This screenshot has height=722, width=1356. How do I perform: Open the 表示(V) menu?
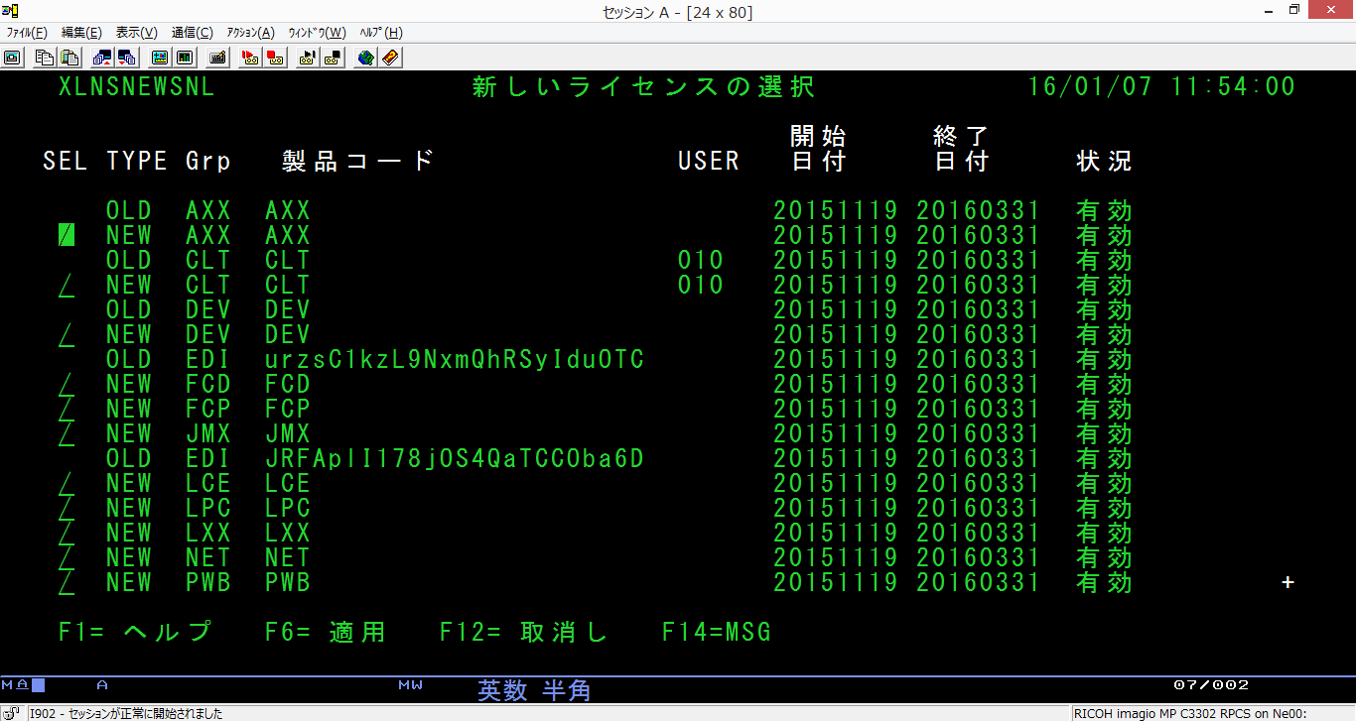coord(136,33)
